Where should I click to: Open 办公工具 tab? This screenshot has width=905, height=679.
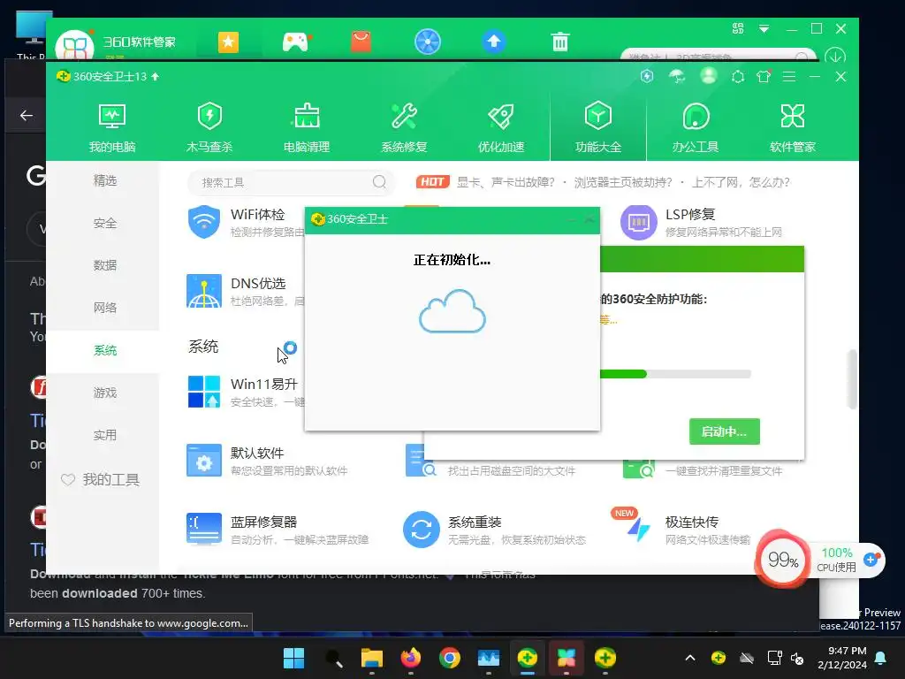coord(695,128)
